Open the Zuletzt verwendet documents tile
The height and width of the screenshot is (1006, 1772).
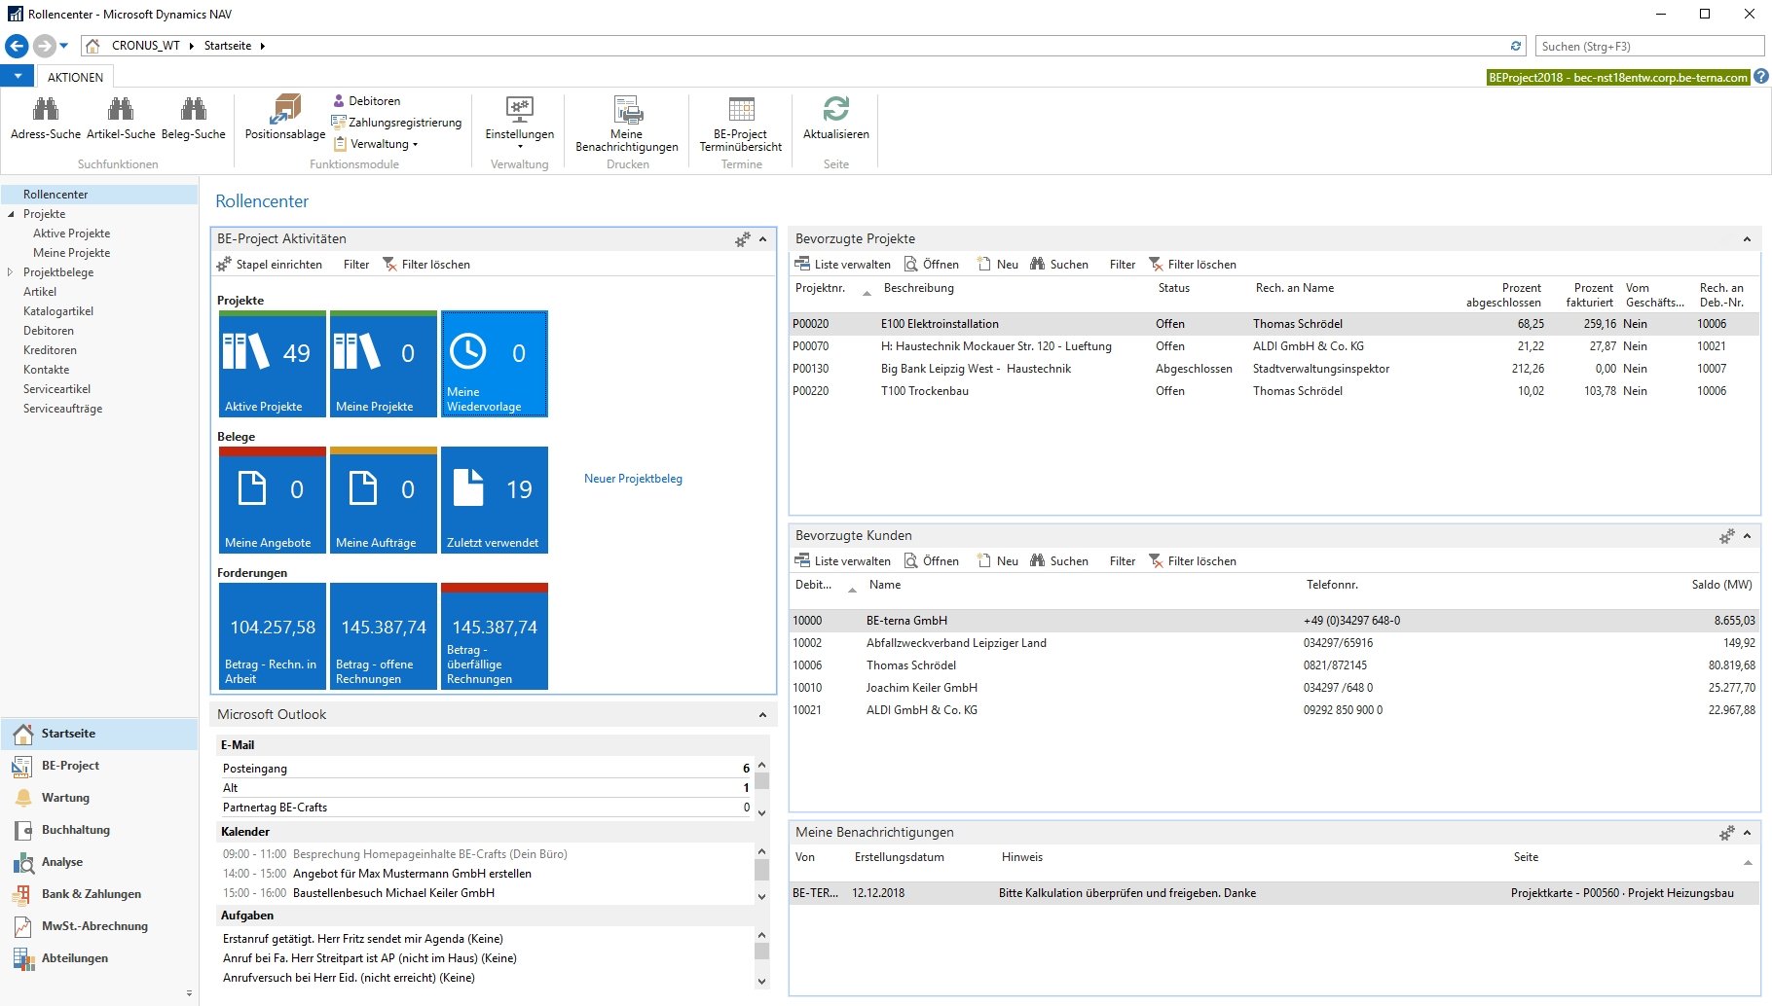(x=495, y=501)
